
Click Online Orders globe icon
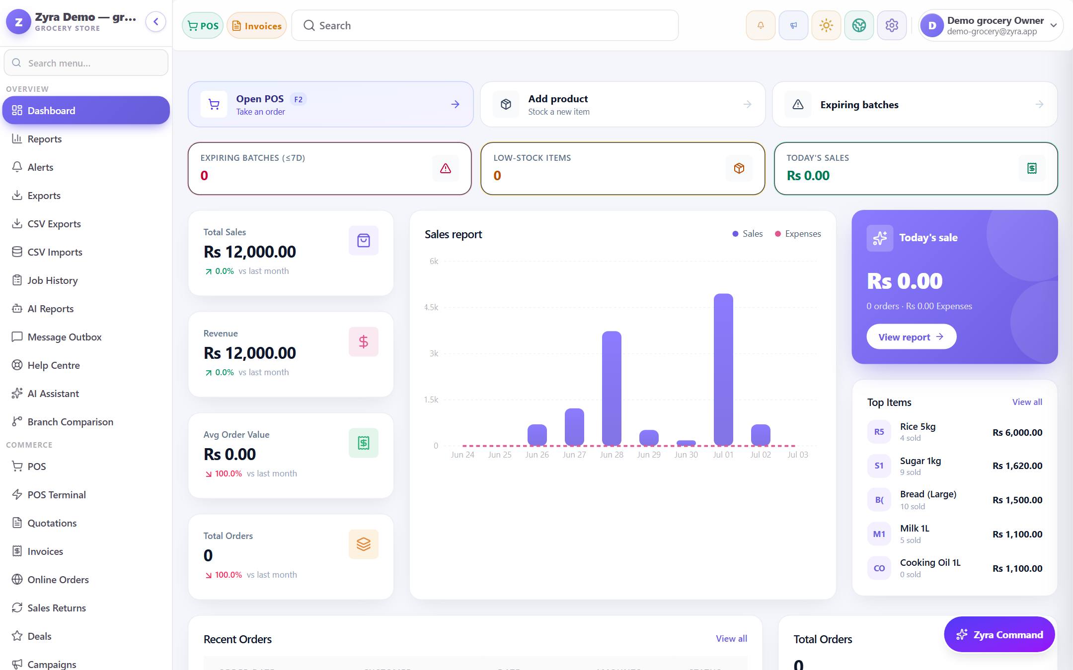17,579
